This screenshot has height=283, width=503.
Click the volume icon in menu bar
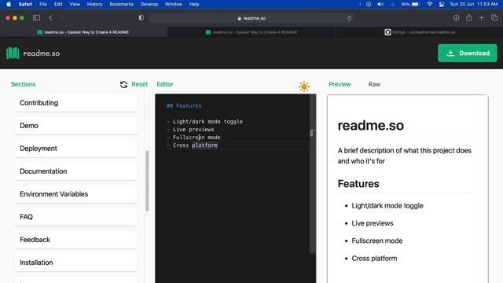380,4
